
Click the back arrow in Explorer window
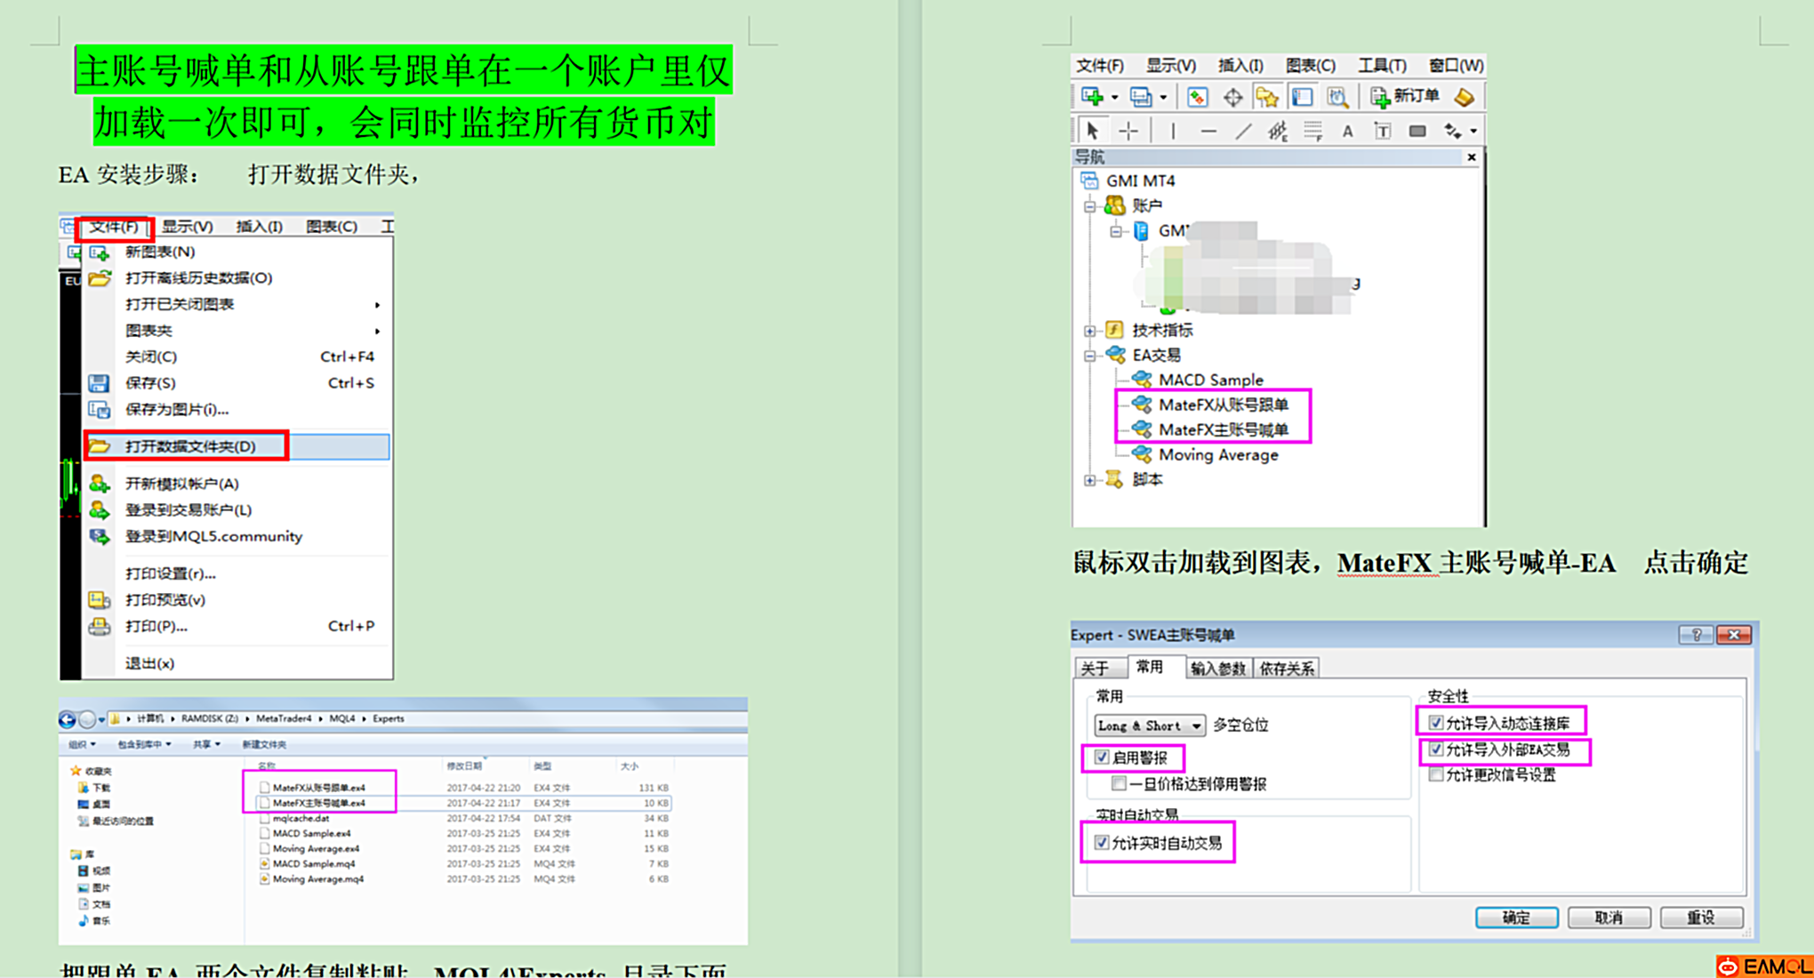tap(68, 718)
